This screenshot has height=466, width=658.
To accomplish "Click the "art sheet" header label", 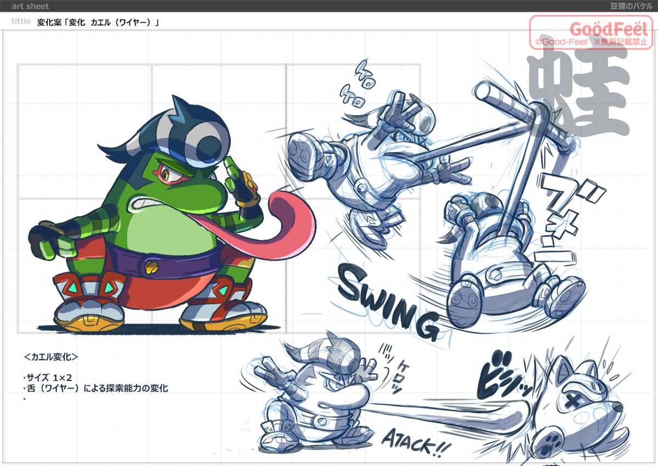I will [x=30, y=6].
